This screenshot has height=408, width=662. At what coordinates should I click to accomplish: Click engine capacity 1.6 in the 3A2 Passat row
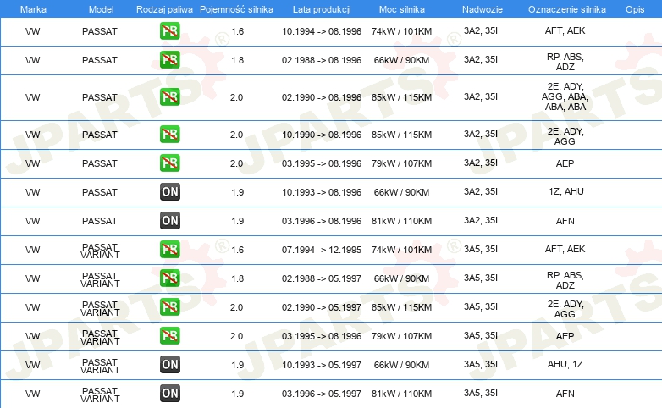point(237,31)
